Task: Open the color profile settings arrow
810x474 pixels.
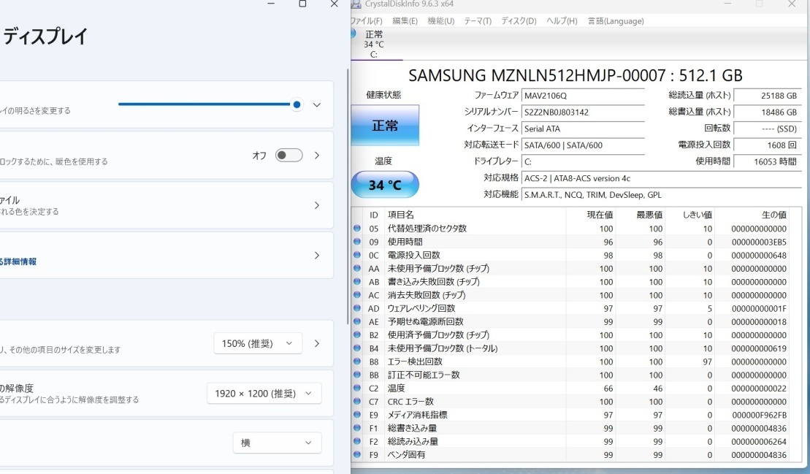Action: [317, 205]
